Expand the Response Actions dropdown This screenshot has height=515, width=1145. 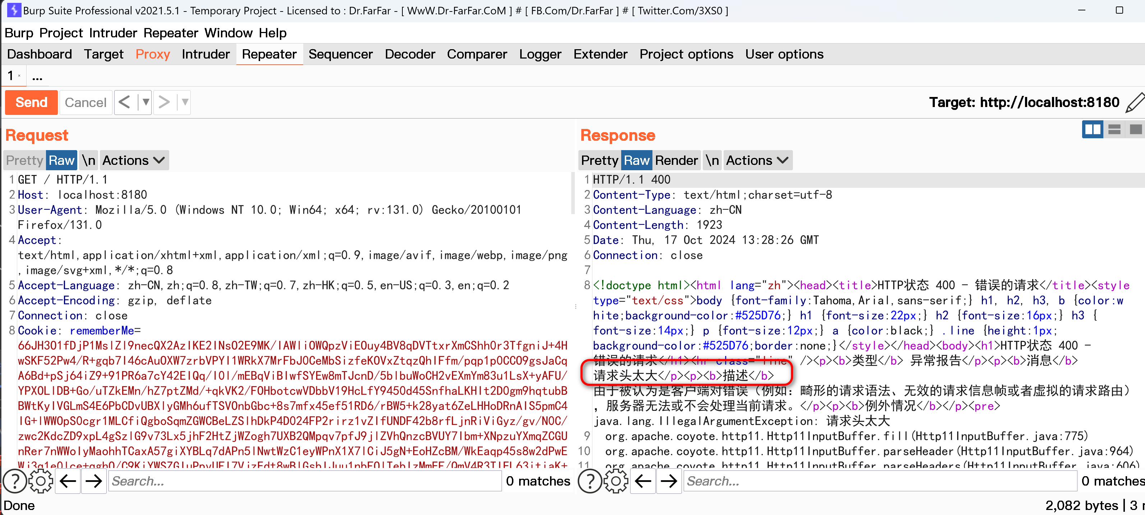coord(757,161)
